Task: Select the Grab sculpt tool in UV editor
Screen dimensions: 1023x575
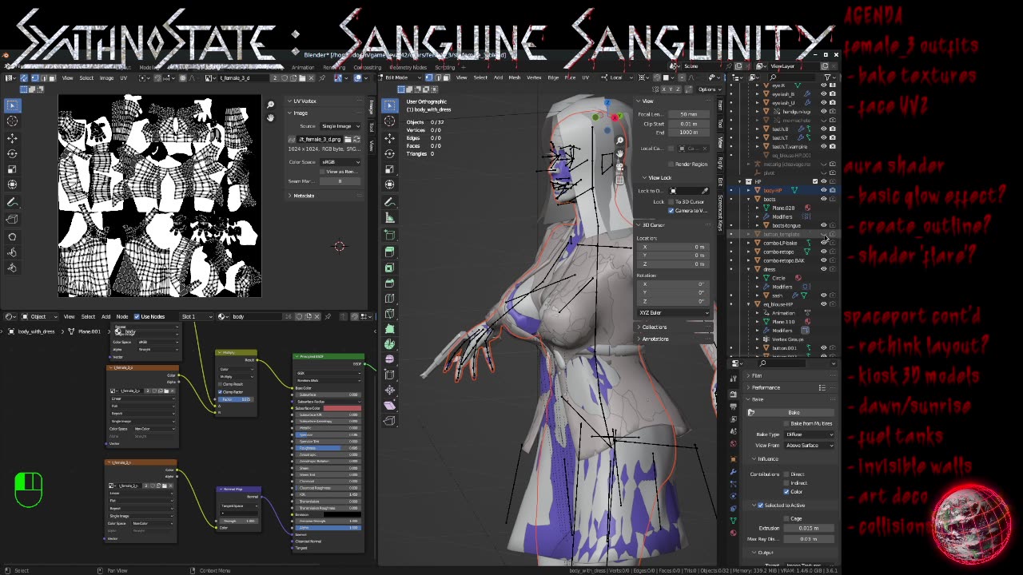Action: pyautogui.click(x=12, y=236)
